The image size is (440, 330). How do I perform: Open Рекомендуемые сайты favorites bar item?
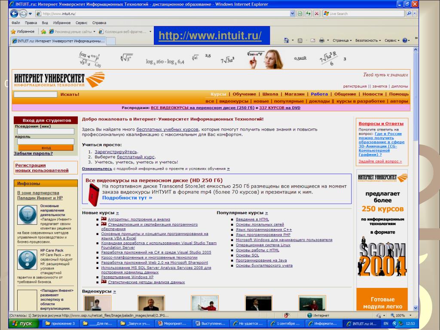[72, 31]
